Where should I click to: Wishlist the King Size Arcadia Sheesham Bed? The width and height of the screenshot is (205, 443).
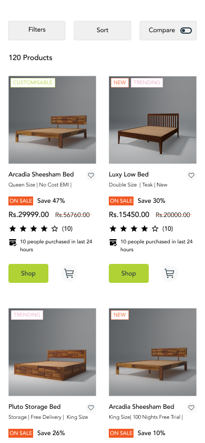click(191, 408)
